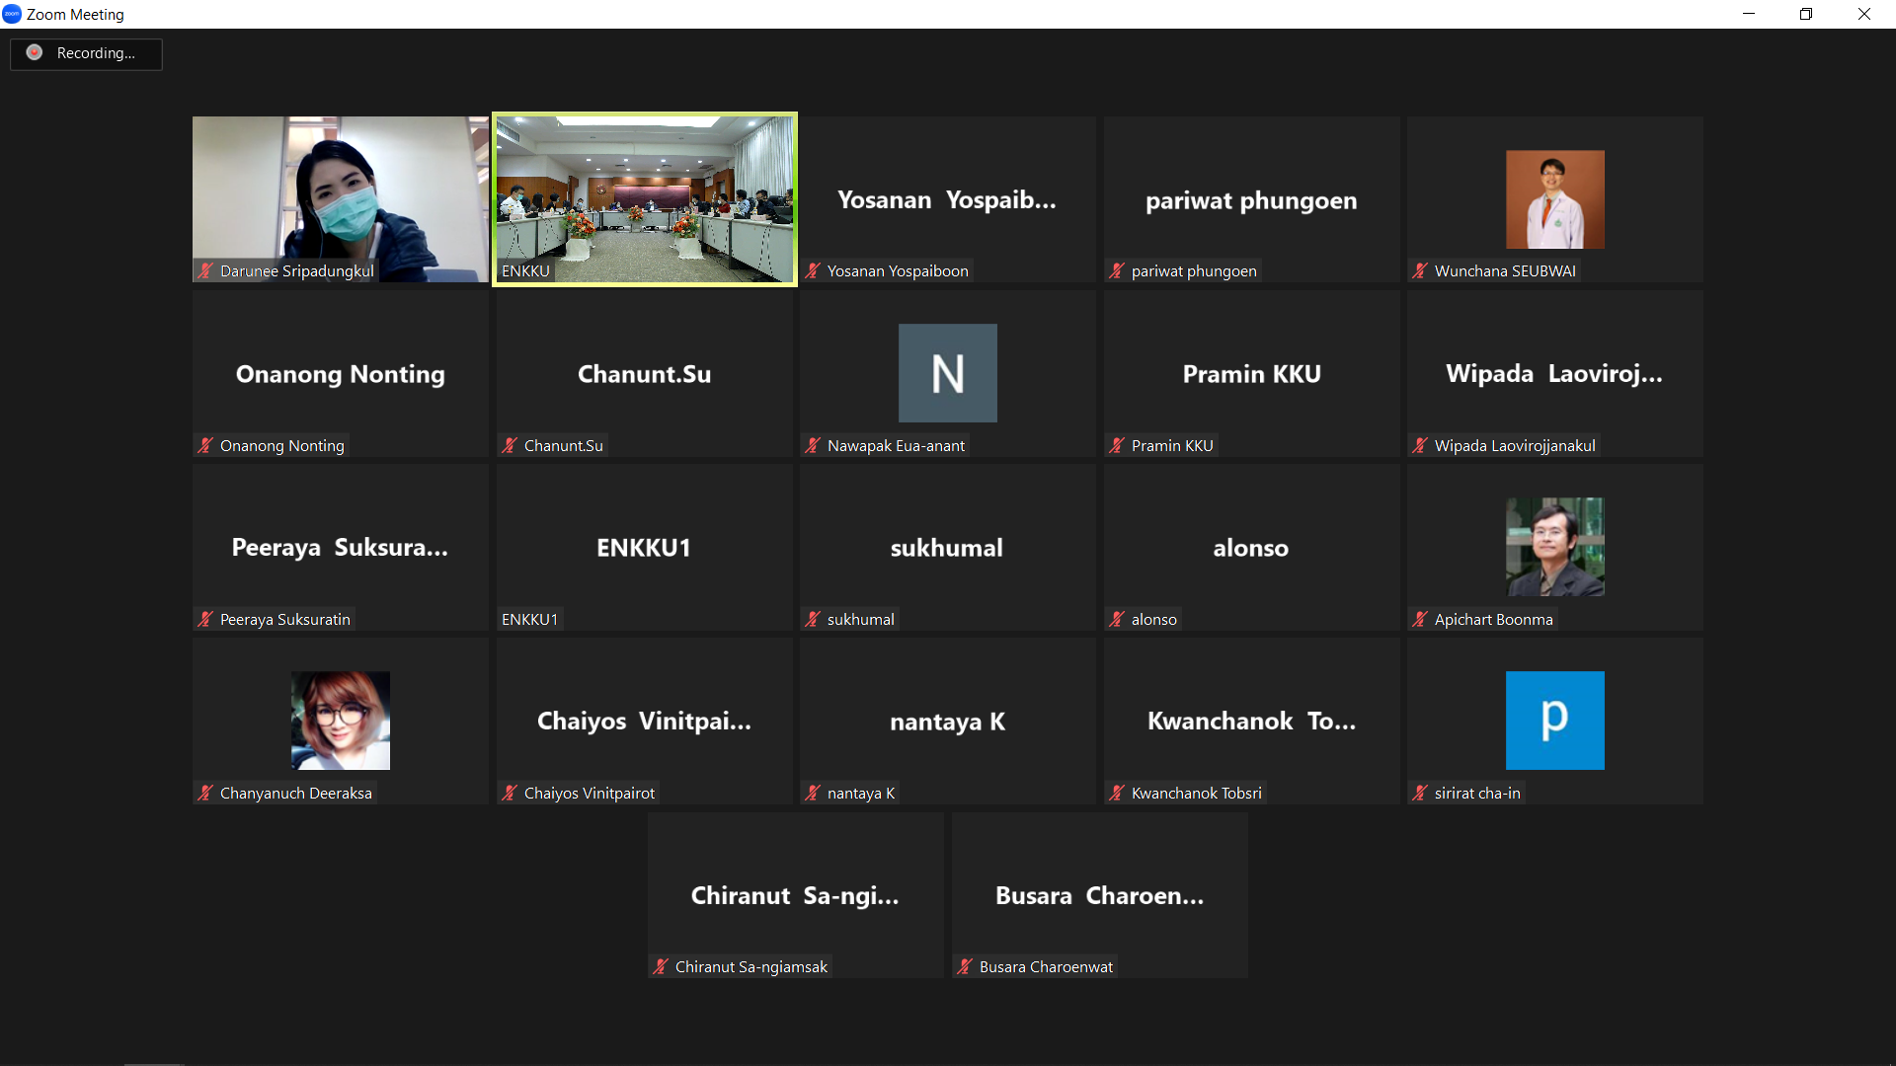This screenshot has height=1066, width=1896.
Task: Click muted mic icon for pariwat phungoen
Action: tap(1117, 270)
